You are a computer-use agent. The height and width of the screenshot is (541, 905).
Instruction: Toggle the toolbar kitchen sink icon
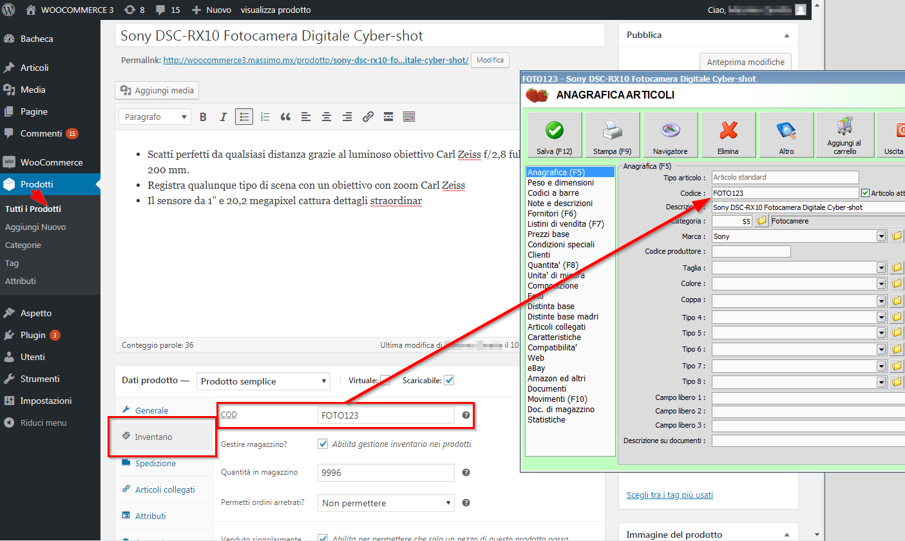coord(409,117)
